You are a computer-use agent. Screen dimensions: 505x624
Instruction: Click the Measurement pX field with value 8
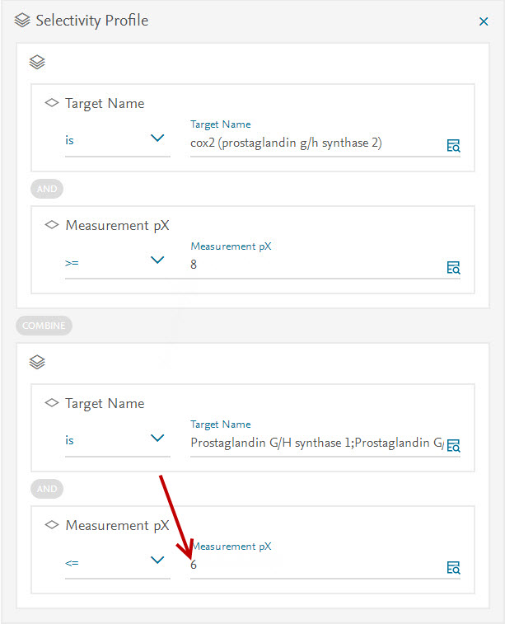(313, 265)
